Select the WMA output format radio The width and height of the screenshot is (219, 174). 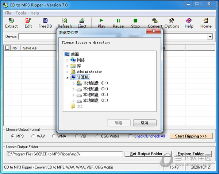pos(54,136)
